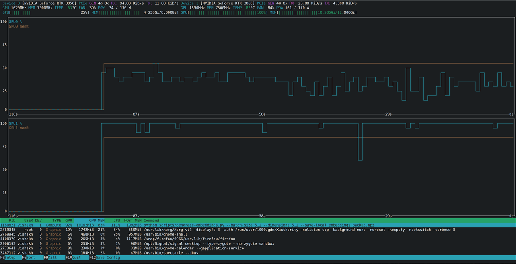
Task: Select the /opt/Signal/signal-desktop command entry
Action: pos(209,244)
